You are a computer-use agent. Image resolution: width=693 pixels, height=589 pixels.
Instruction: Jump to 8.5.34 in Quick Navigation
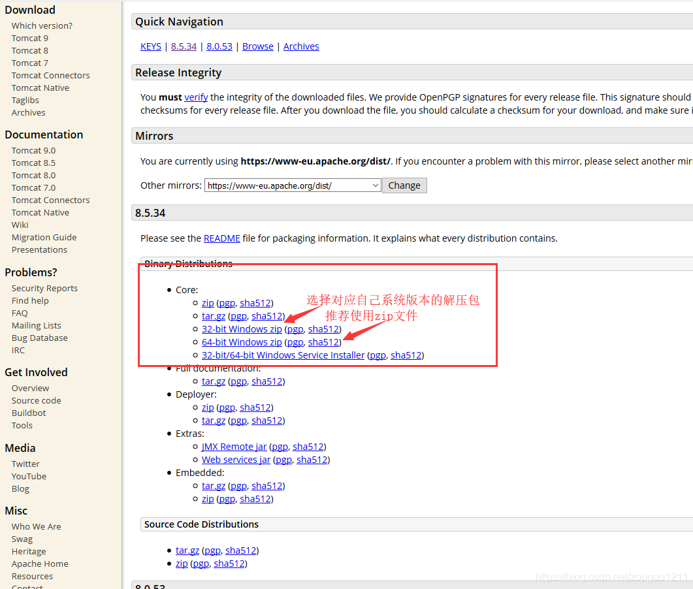(x=184, y=46)
